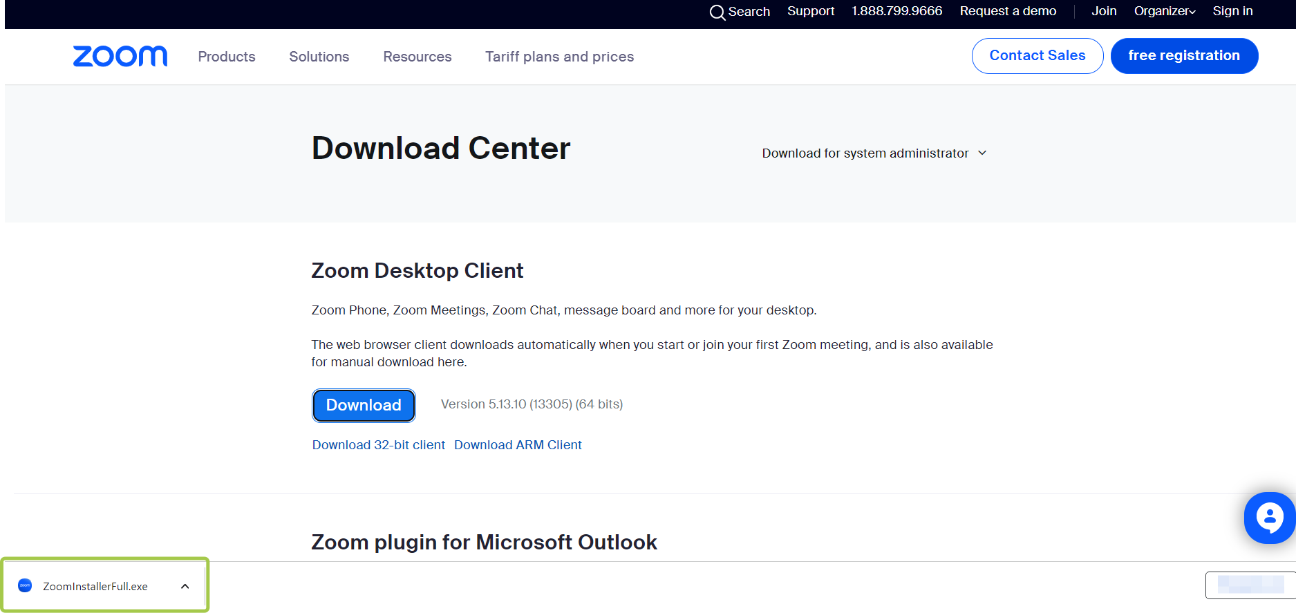The image size is (1296, 613).
Task: Open the Search magnifier icon
Action: [717, 12]
